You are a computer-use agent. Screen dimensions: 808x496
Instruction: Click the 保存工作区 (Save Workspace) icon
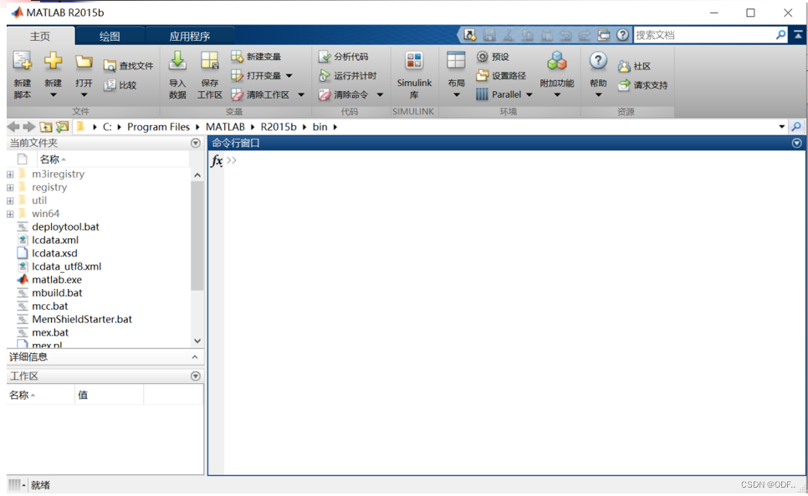[x=209, y=62]
